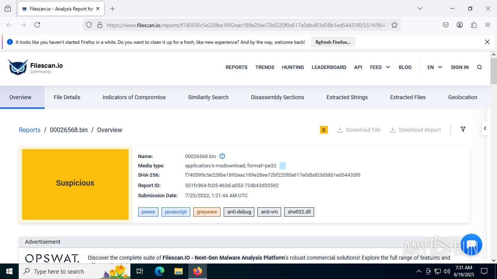The height and width of the screenshot is (279, 497).
Task: Click the info icon beside 00026568.bin name
Action: [x=222, y=156]
